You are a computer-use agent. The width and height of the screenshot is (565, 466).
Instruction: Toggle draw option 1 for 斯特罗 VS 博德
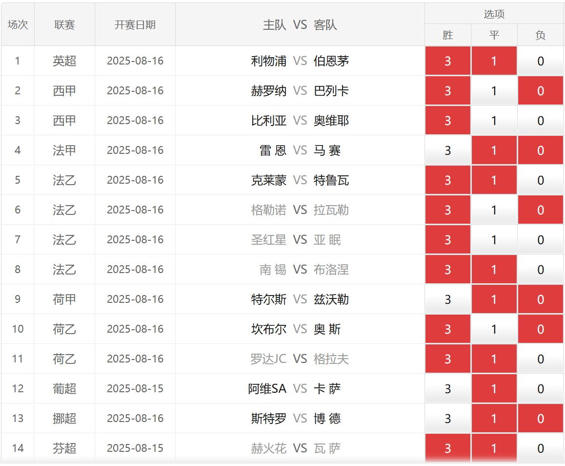(x=494, y=419)
